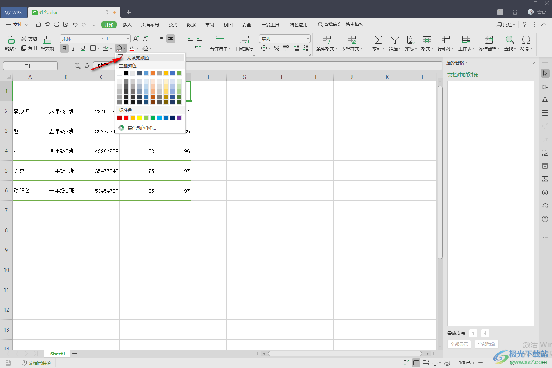
Task: Click the increase font size icon
Action: (136, 39)
